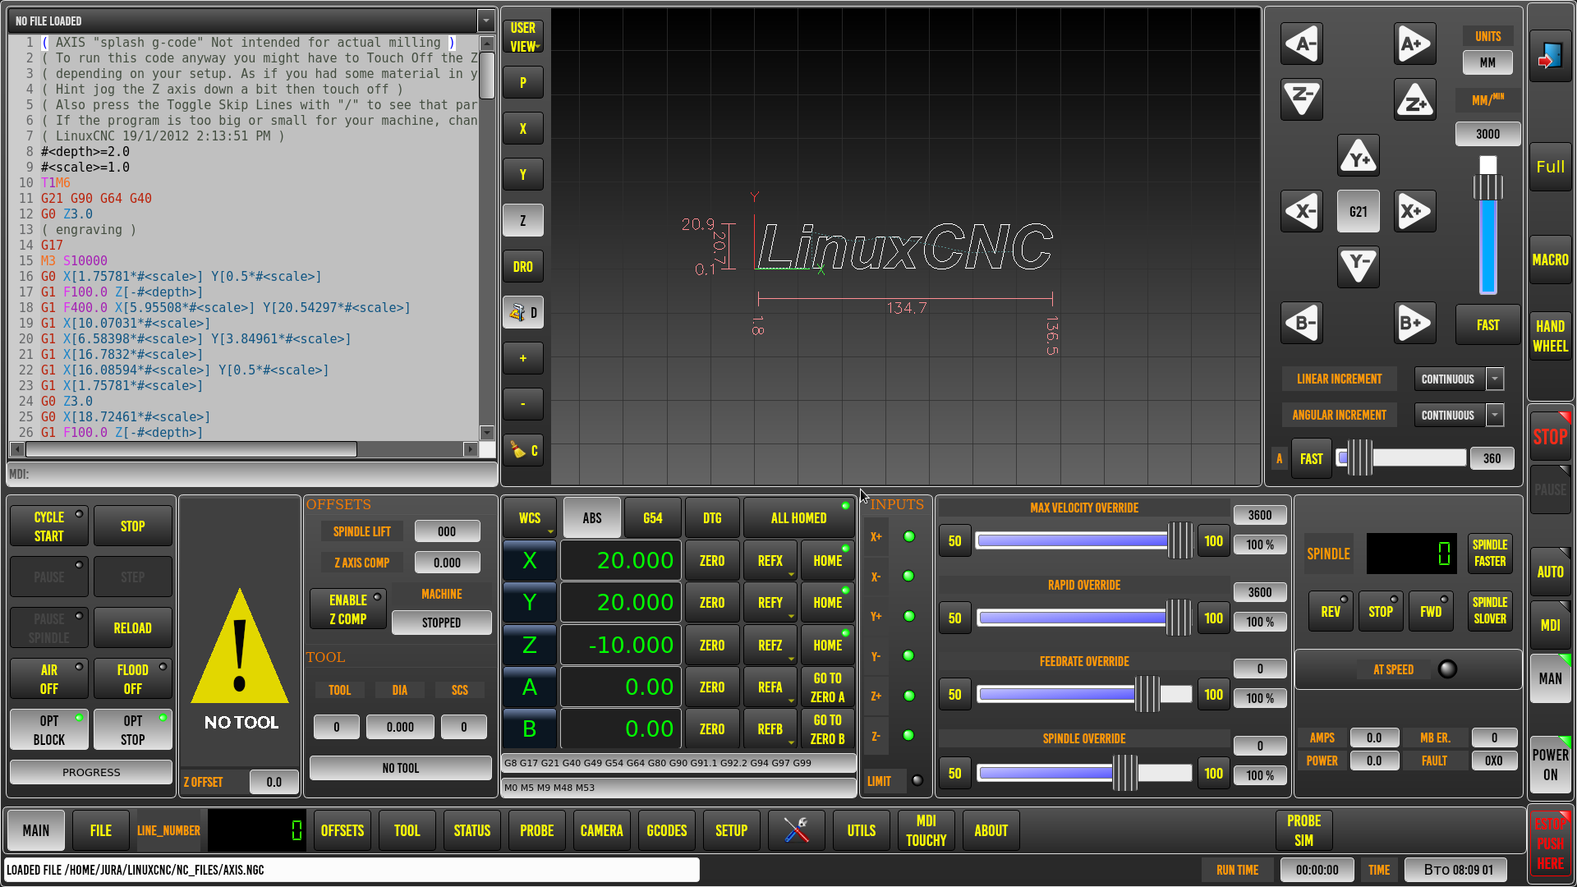The image size is (1577, 887).
Task: Adjust FEEDRATE OVERRIDE slider
Action: click(1084, 695)
